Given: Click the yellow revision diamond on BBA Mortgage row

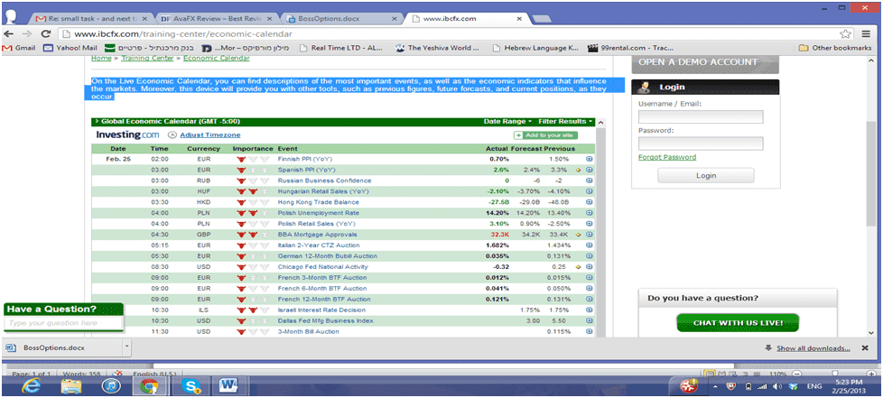Looking at the screenshot, I should pyautogui.click(x=579, y=235).
